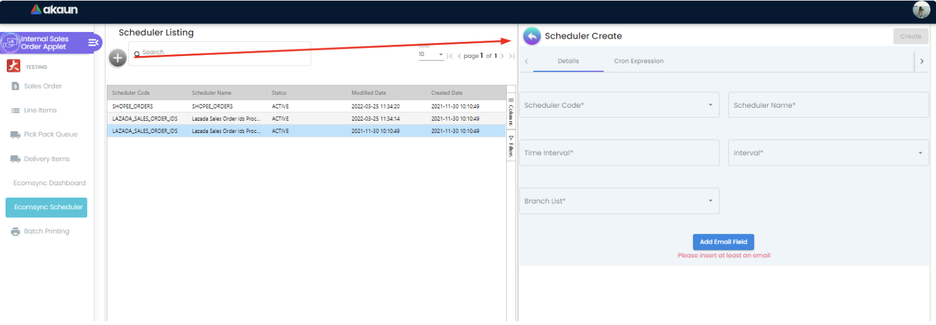The image size is (936, 325).
Task: Open Ecomsync Dashboard in the sidebar
Action: point(49,183)
